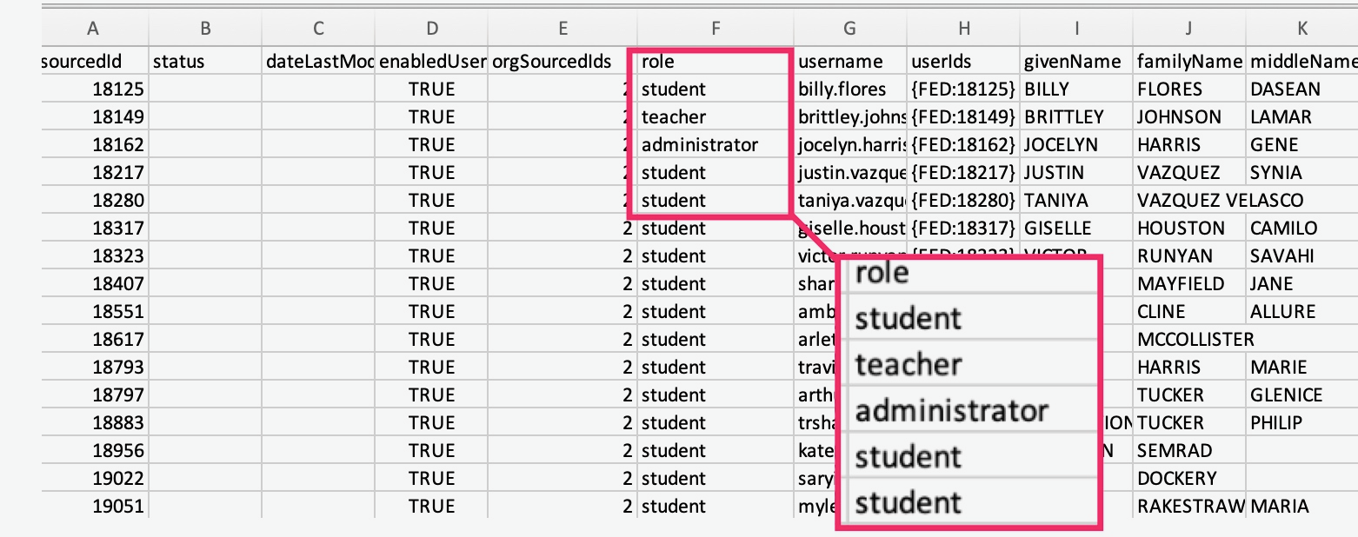Click familyName 'RAKESTRAW' cell
This screenshot has height=537, width=1358.
point(1188,506)
